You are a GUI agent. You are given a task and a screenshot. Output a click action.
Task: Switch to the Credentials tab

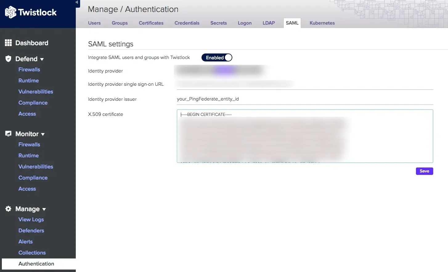187,23
